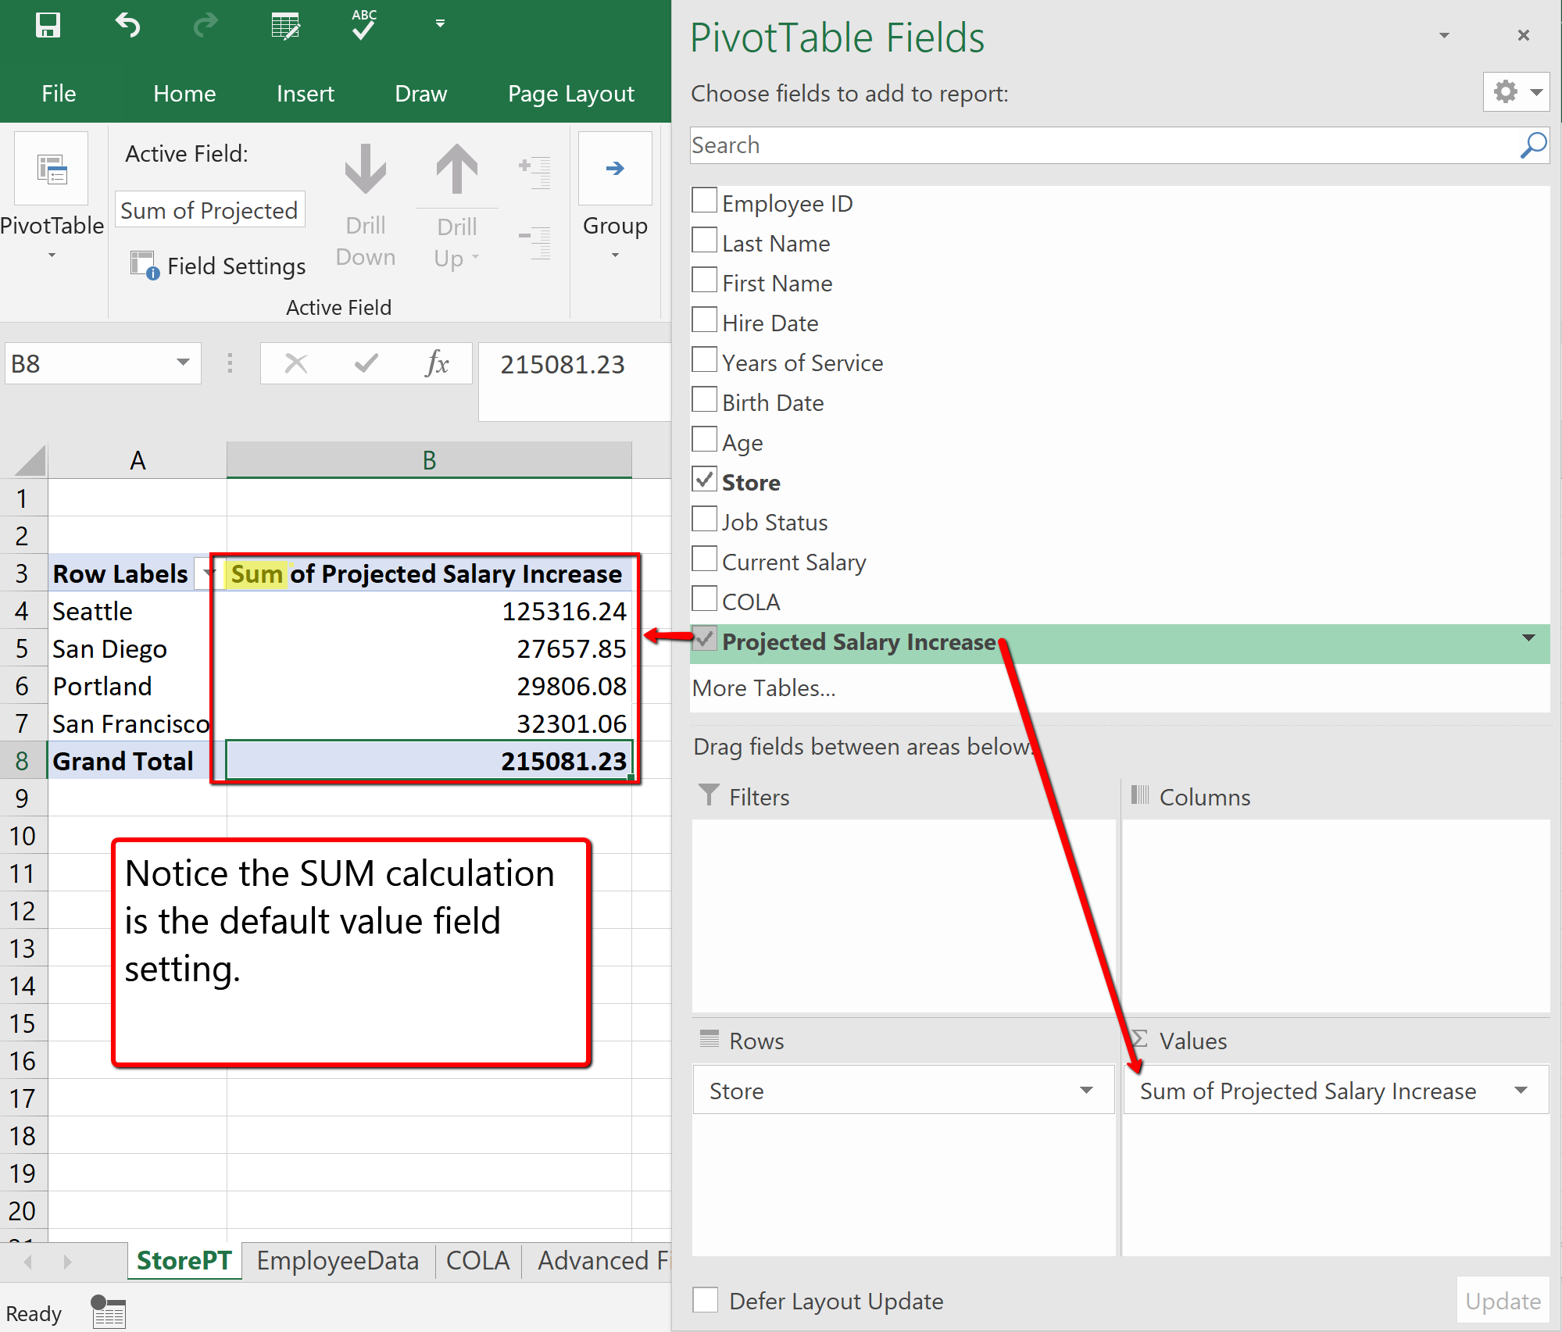Check the Years of Service field checkbox
The width and height of the screenshot is (1562, 1332).
pos(705,359)
